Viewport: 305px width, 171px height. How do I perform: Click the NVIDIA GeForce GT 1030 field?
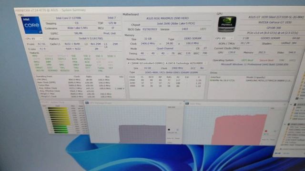click(274, 22)
